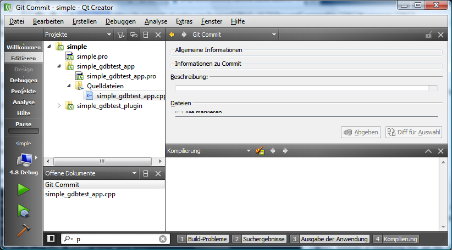Viewport: 452px width, 250px height.
Task: Open the Offene Dokumente dropdown
Action: coord(91,173)
